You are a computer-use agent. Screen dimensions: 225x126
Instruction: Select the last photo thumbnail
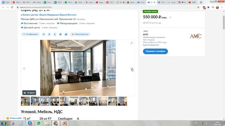[x=122, y=101]
